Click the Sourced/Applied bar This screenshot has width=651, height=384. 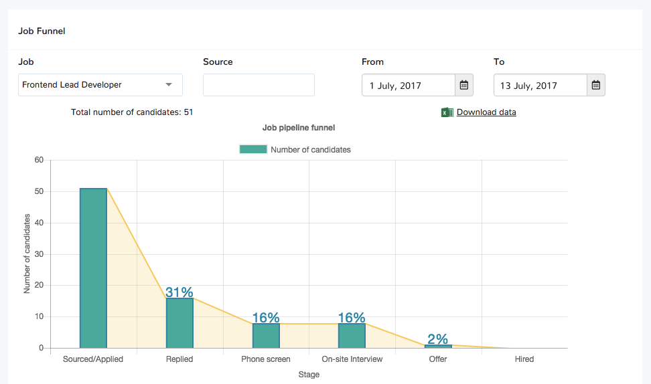(93, 268)
